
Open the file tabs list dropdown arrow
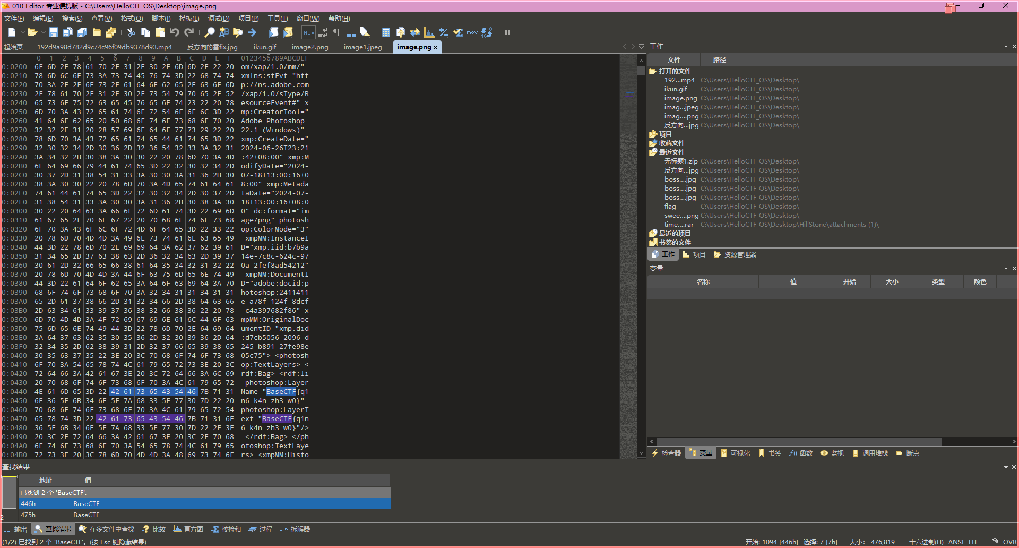pos(641,47)
